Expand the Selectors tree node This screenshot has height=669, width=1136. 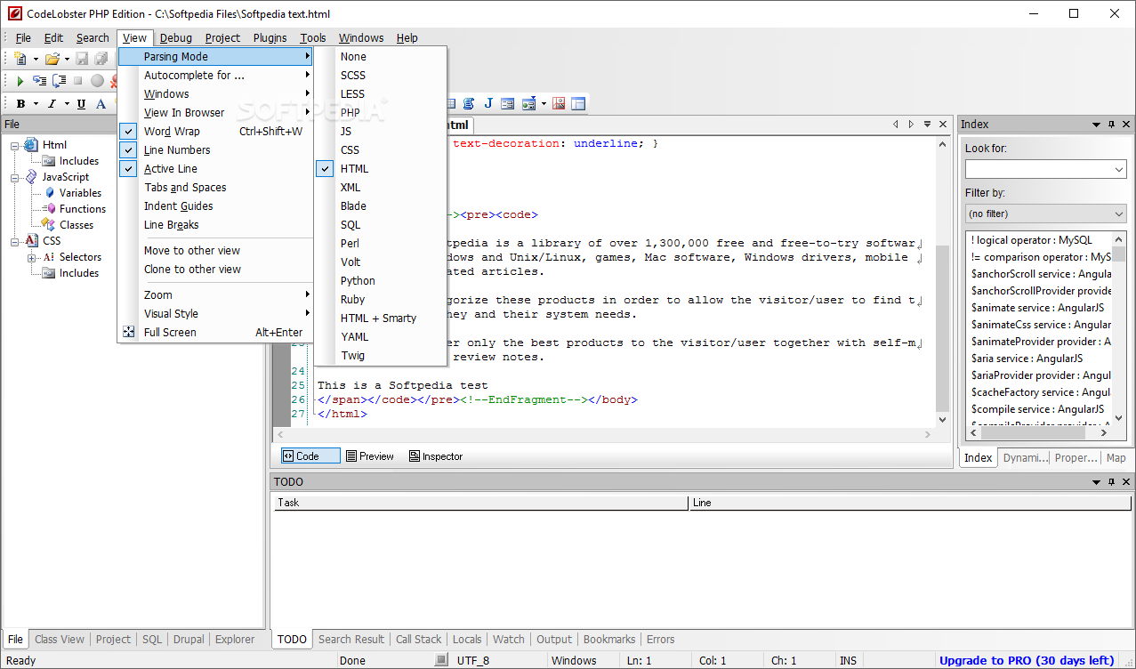32,258
